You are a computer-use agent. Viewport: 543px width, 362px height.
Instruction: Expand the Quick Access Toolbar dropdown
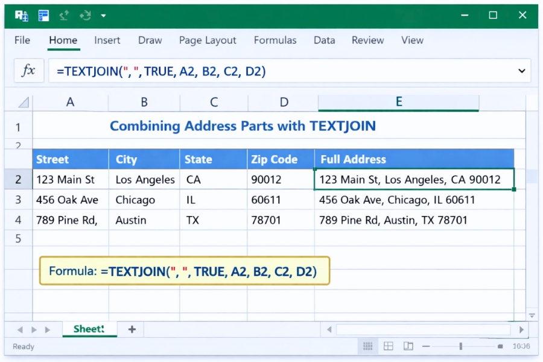103,16
